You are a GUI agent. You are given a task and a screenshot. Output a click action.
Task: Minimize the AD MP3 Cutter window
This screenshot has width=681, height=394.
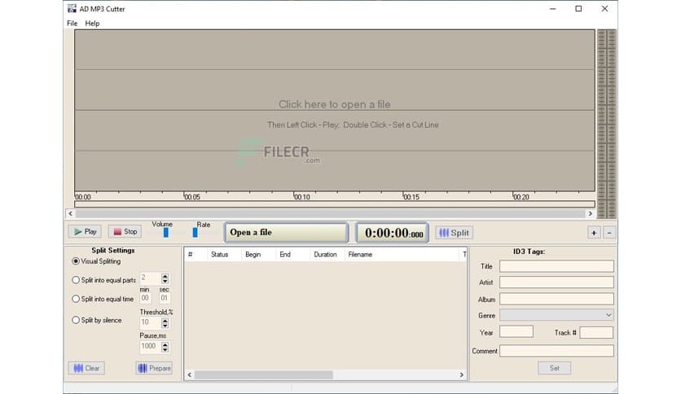click(553, 9)
